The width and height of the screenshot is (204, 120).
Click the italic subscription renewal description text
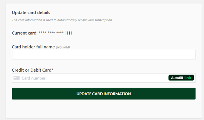click(62, 20)
